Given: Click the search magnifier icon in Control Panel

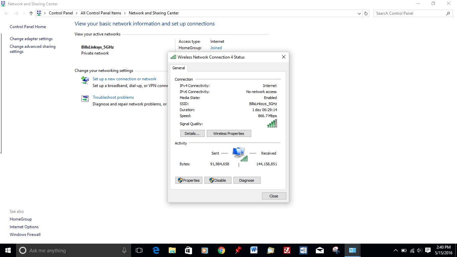Looking at the screenshot, I should point(448,13).
